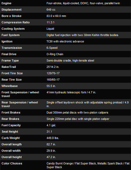Click the 120/70-17 front tire size
131x170 pixels.
[53, 73]
